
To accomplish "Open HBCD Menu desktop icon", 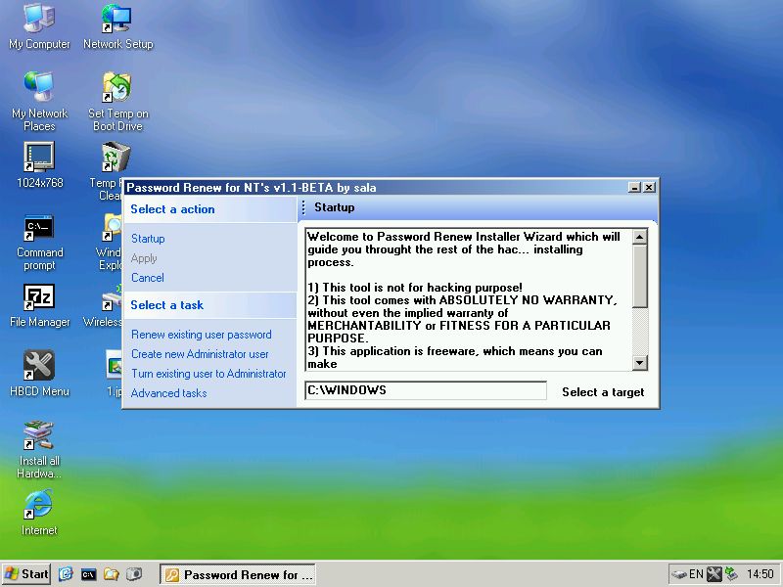I will [x=39, y=374].
